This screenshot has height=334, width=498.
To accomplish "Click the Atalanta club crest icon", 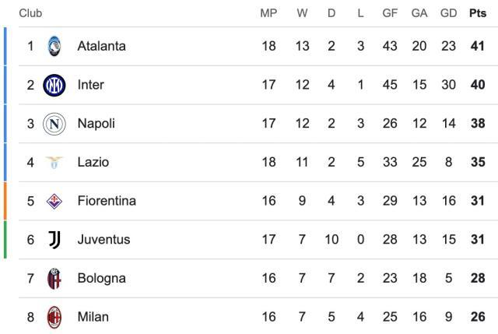I will click(54, 46).
